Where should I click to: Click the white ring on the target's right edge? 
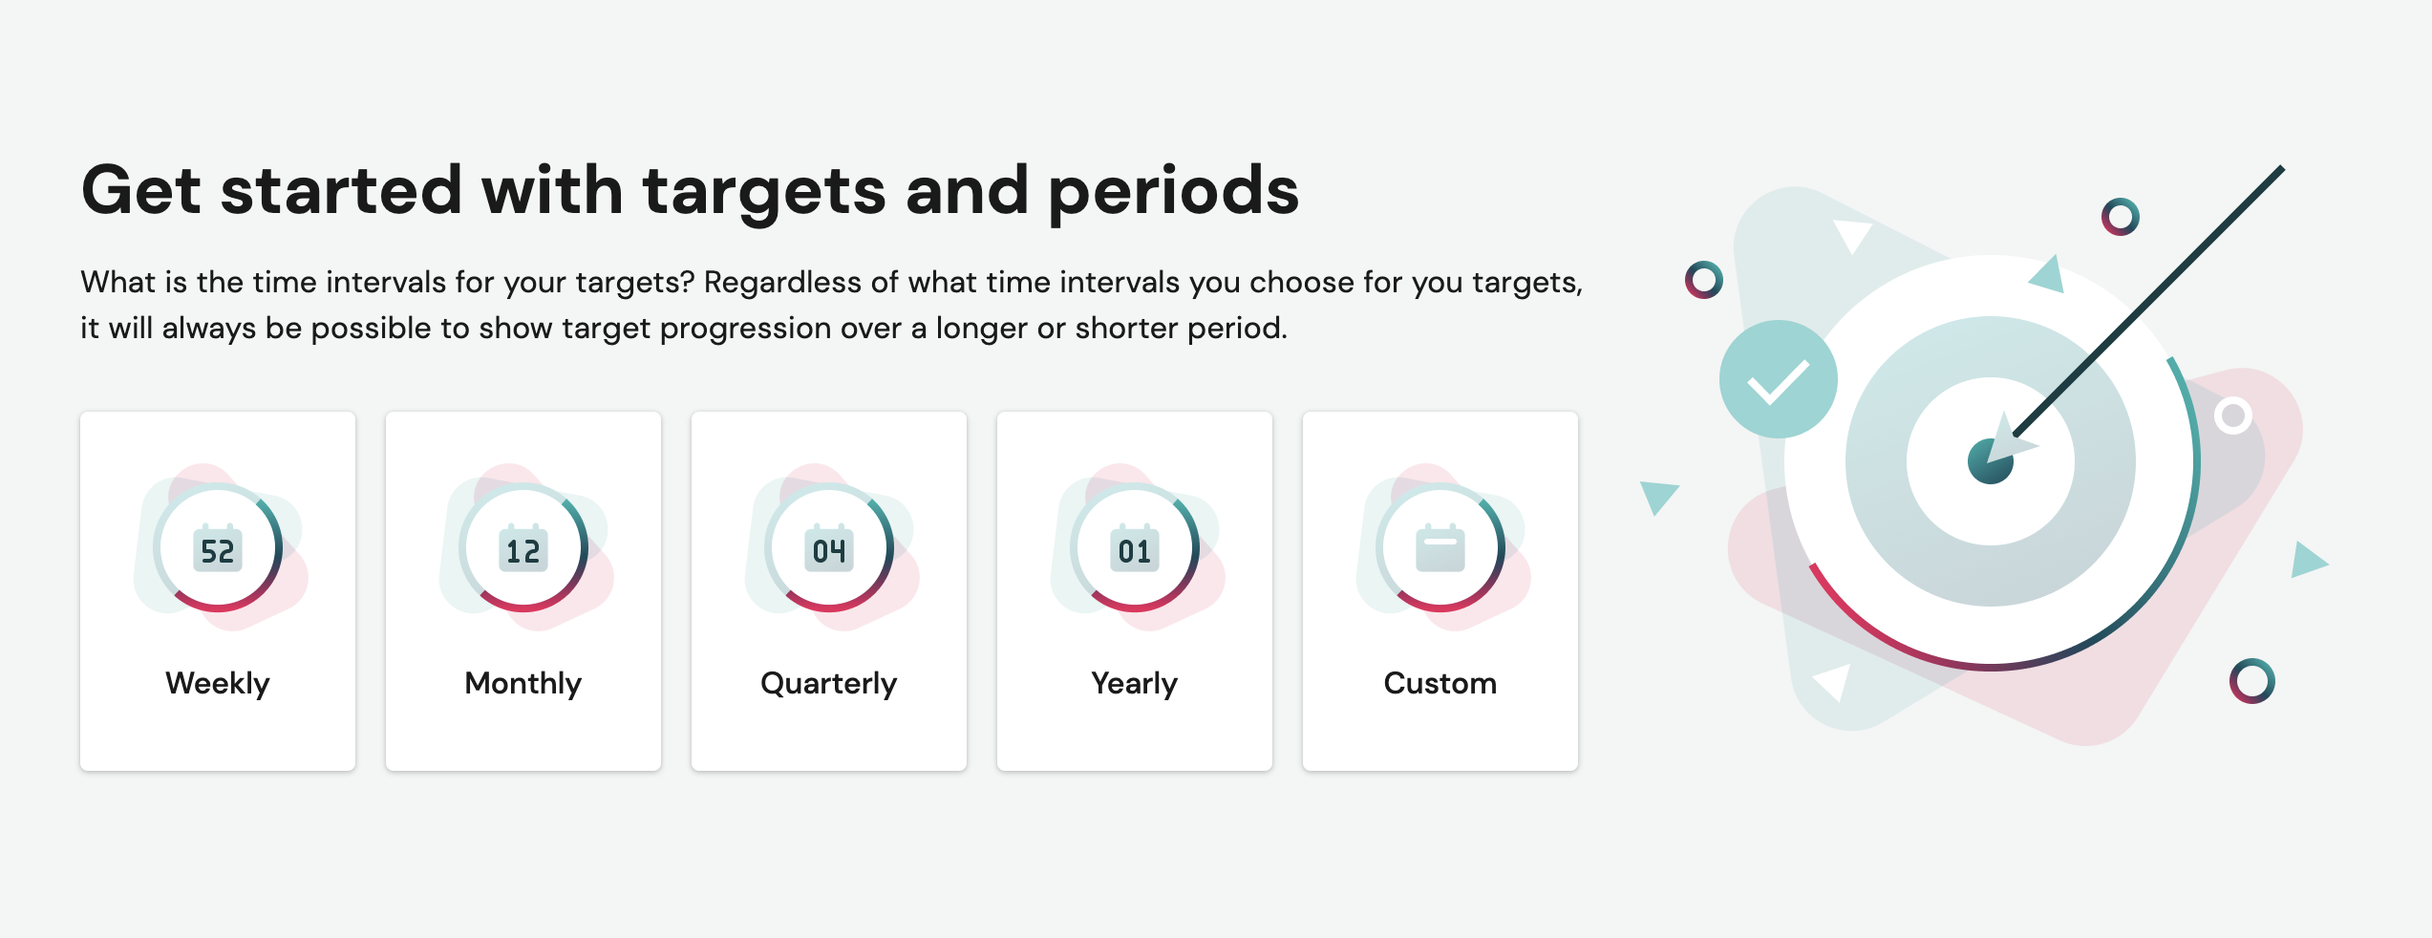click(x=2233, y=416)
